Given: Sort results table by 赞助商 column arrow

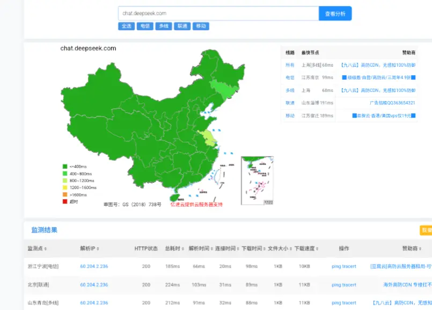Looking at the screenshot, I should 420,249.
